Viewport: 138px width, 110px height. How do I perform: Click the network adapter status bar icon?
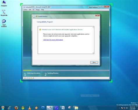pyautogui.click(x=33, y=78)
